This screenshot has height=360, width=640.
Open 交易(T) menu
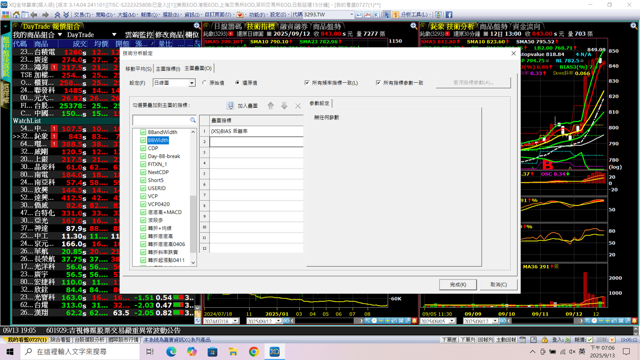click(84, 15)
